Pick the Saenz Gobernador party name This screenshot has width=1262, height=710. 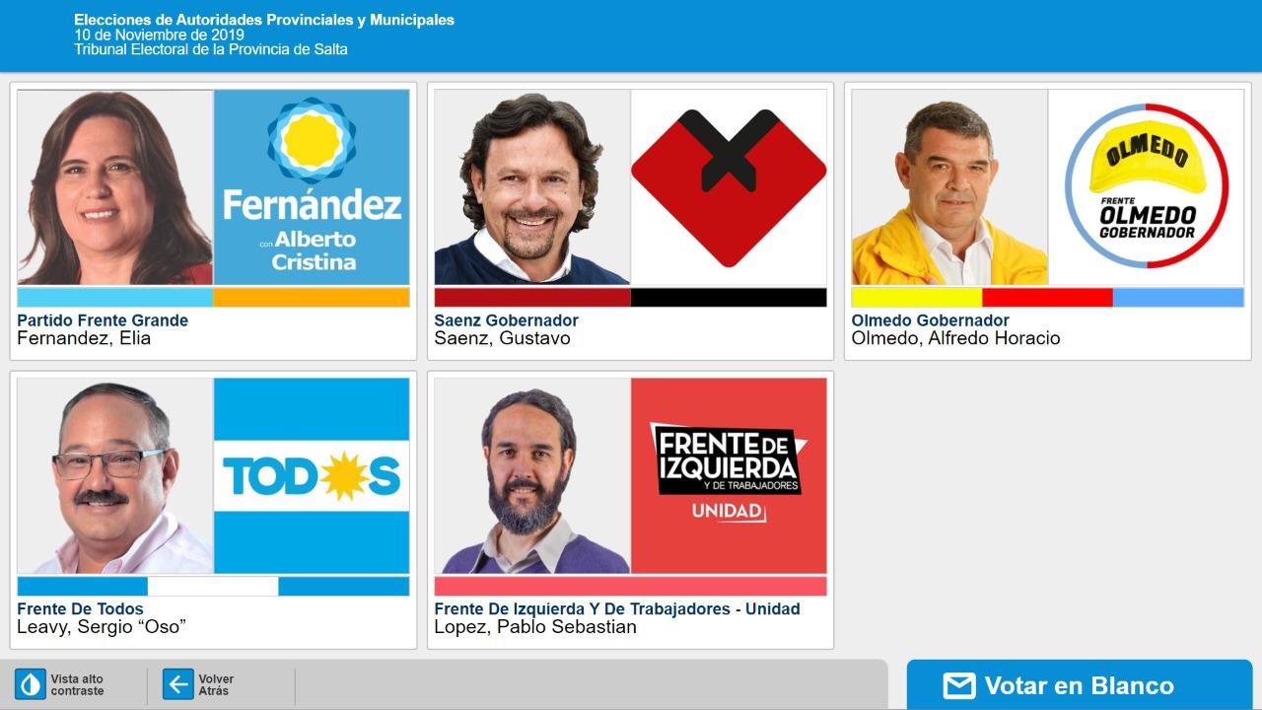coord(506,320)
